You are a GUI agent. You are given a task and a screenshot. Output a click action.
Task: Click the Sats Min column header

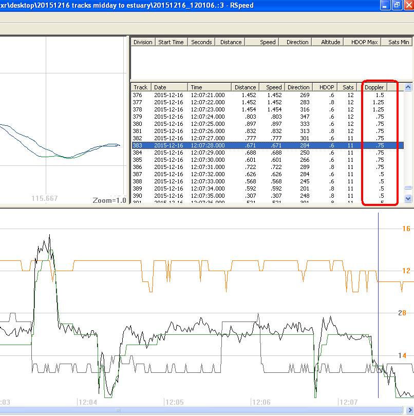(x=399, y=42)
